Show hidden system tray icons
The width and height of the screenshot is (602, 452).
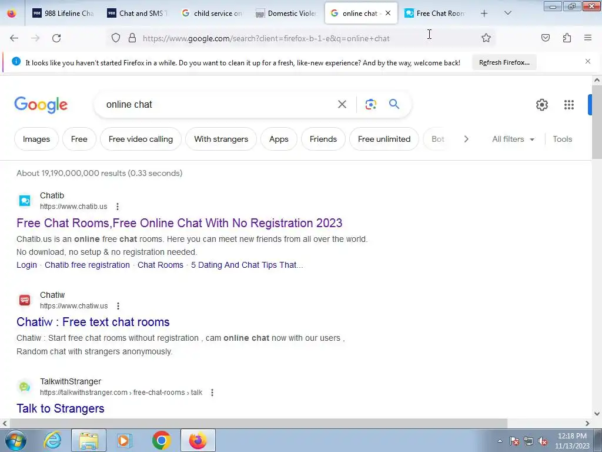coord(500,441)
